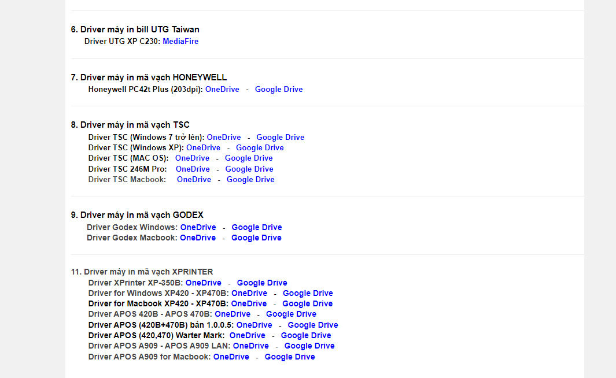The image size is (616, 378).
Task: Open Google Drive for APOS Warter Mark driver
Action: tap(305, 335)
